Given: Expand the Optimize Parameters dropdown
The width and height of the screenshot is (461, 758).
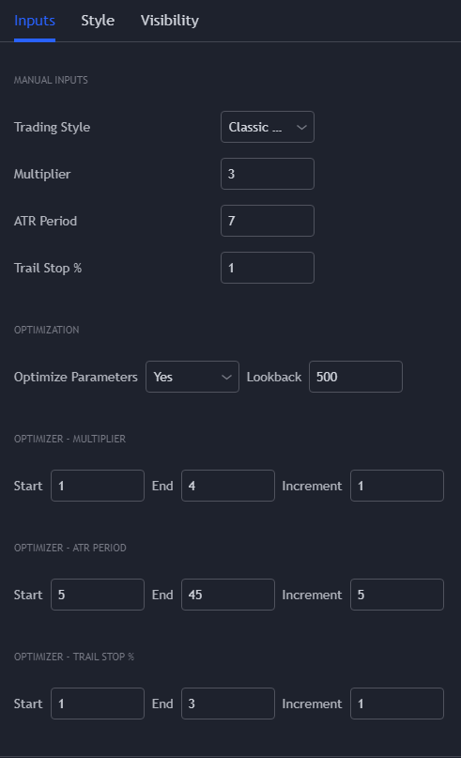Looking at the screenshot, I should (192, 377).
